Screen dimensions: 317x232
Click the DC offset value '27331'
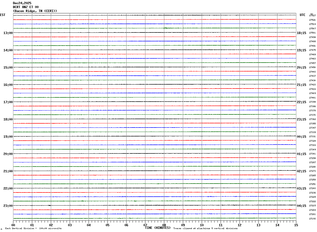tap(312, 136)
